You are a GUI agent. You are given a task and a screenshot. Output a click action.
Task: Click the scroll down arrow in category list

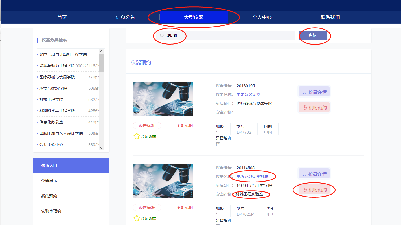102,148
